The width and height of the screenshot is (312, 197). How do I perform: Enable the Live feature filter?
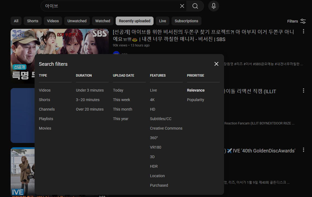tap(153, 90)
